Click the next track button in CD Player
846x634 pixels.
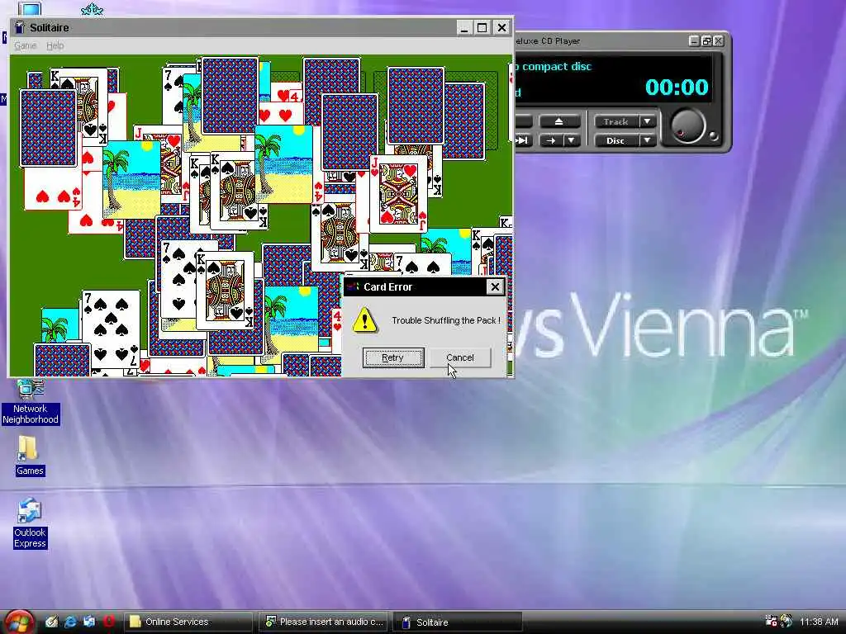(x=523, y=140)
